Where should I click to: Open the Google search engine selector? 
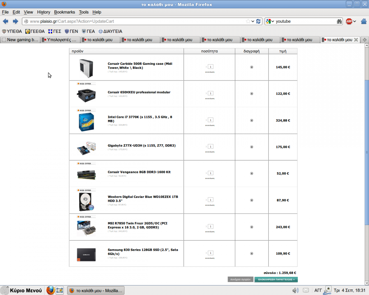pyautogui.click(x=270, y=21)
